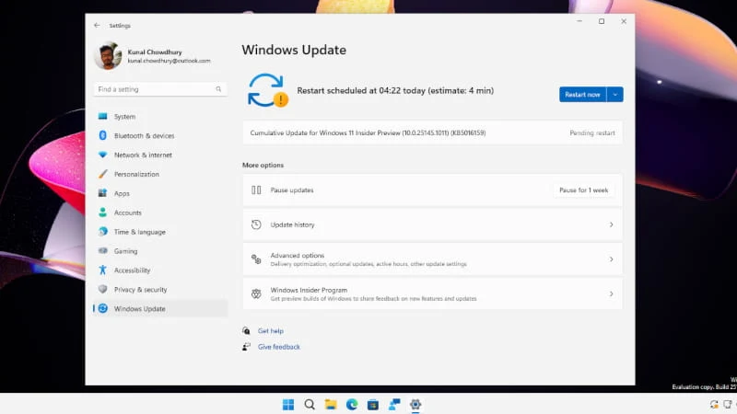The width and height of the screenshot is (737, 414).
Task: Click the user profile picture
Action: pos(108,55)
